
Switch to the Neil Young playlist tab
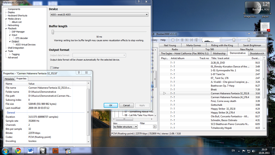(x=170, y=45)
